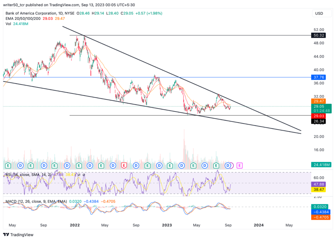Click the 2023 label on time axis
The width and height of the screenshot is (336, 240).
[x=167, y=225]
